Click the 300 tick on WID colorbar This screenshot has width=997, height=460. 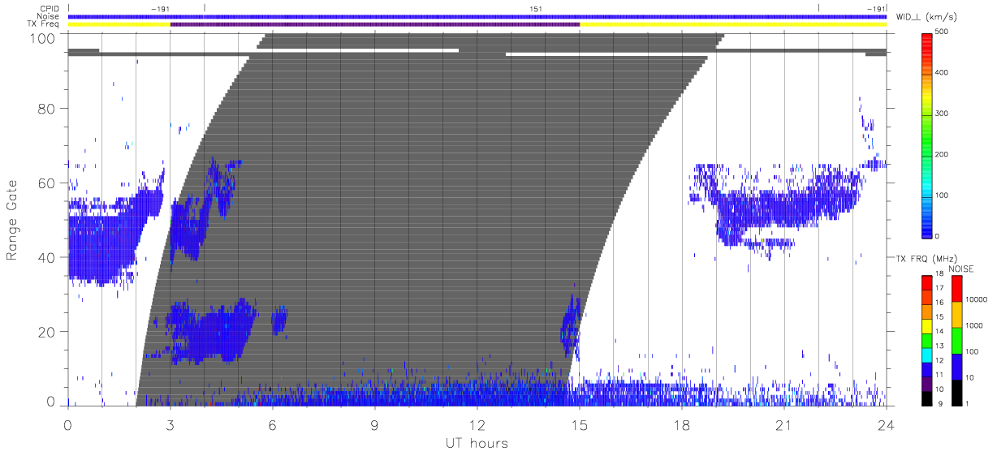pos(941,114)
